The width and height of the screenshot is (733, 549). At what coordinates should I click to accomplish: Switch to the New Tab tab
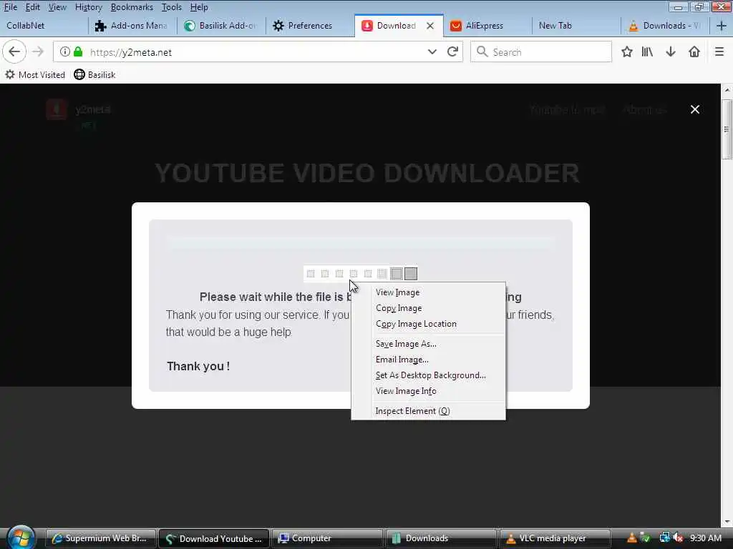576,26
